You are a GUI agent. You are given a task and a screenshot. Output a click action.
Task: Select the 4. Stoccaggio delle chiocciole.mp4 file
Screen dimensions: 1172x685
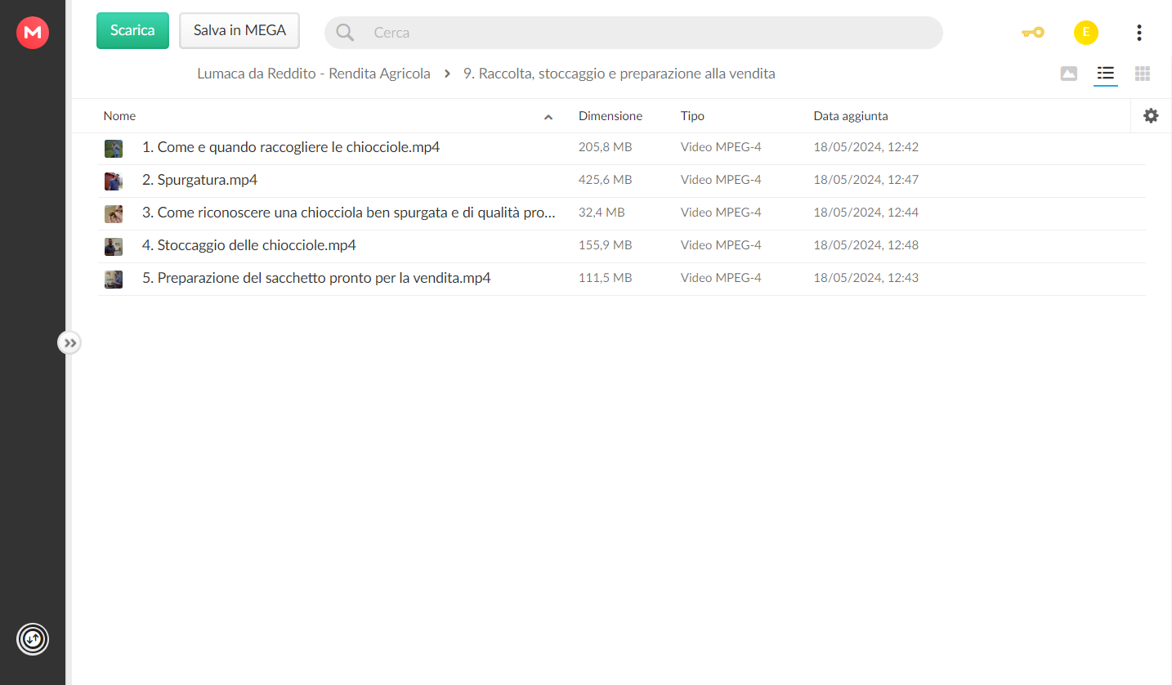pos(621,246)
